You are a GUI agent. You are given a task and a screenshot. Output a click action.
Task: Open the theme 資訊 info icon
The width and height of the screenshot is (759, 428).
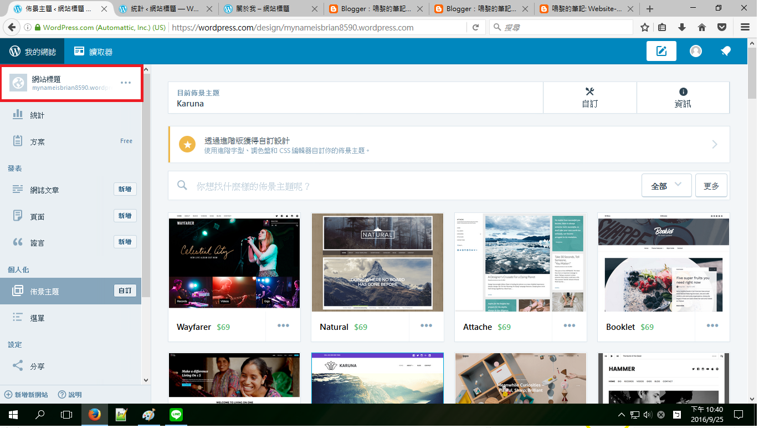tap(683, 98)
